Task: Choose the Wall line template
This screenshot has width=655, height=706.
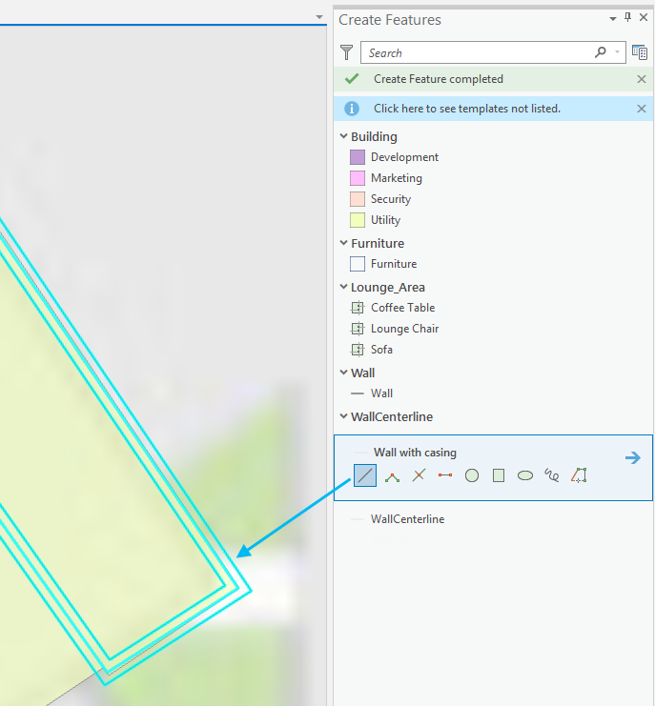Action: click(381, 393)
